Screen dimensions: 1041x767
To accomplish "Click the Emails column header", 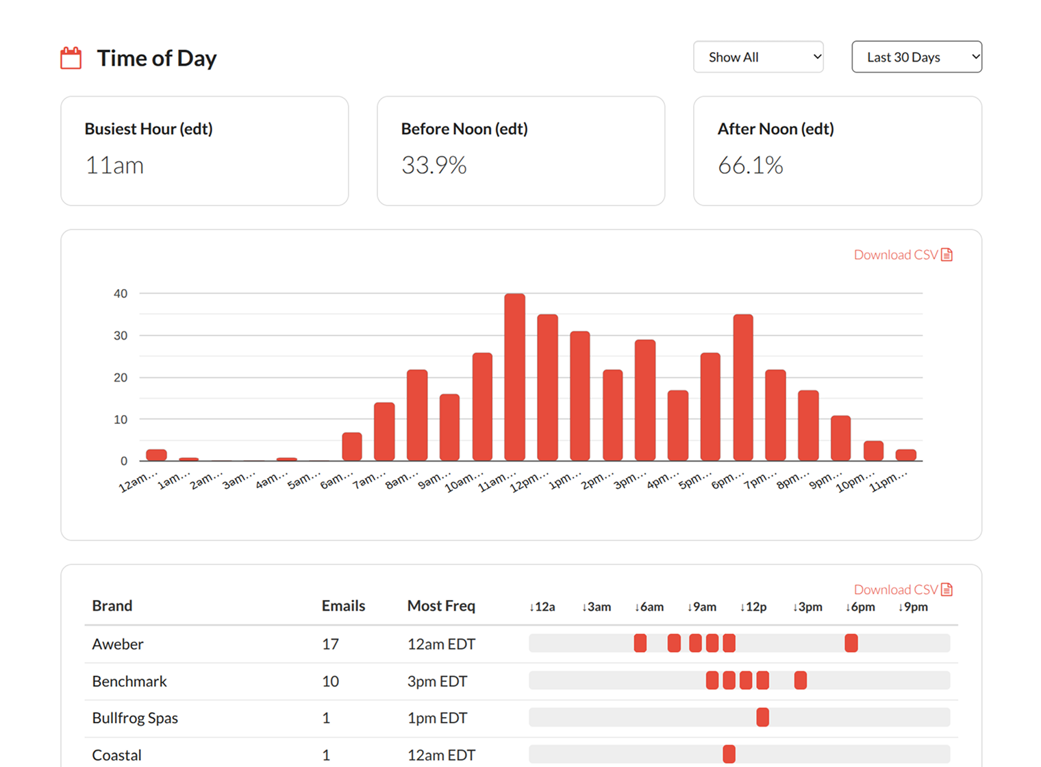I will (x=343, y=606).
